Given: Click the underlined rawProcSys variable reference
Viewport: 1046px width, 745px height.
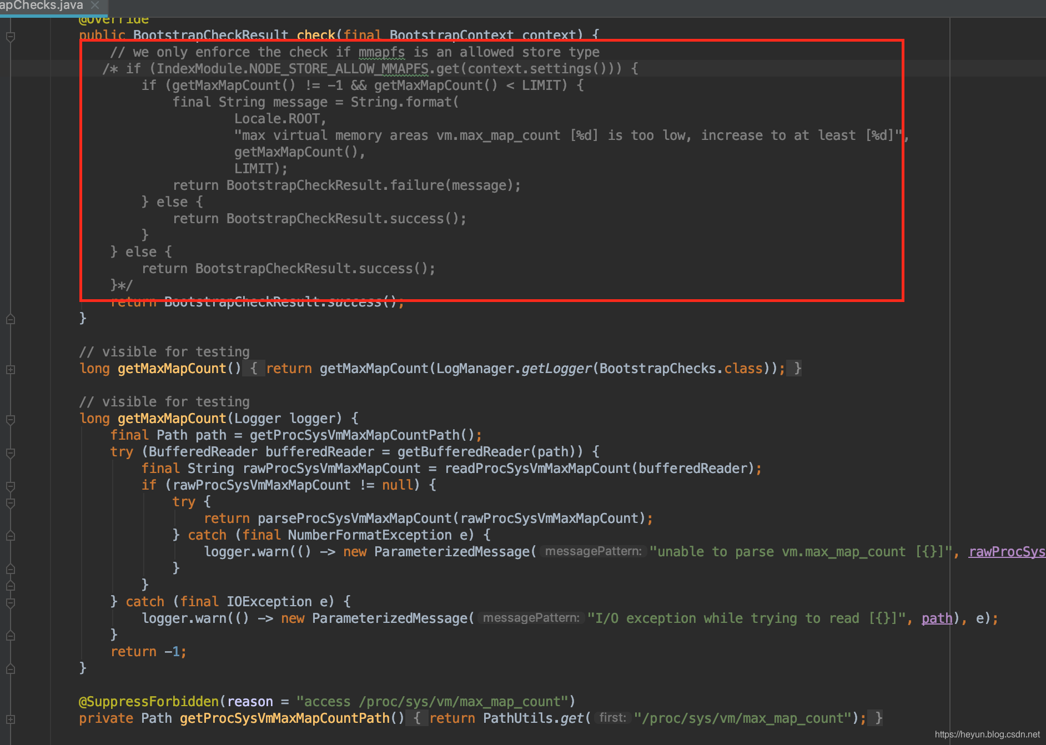Looking at the screenshot, I should coord(1007,552).
